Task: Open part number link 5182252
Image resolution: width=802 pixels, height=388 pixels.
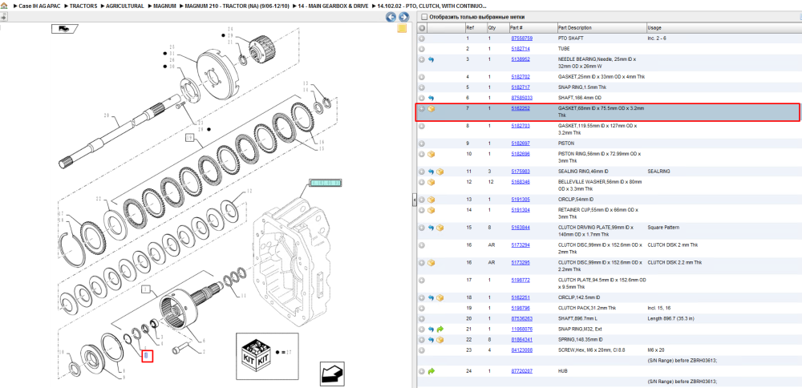Action: point(520,108)
